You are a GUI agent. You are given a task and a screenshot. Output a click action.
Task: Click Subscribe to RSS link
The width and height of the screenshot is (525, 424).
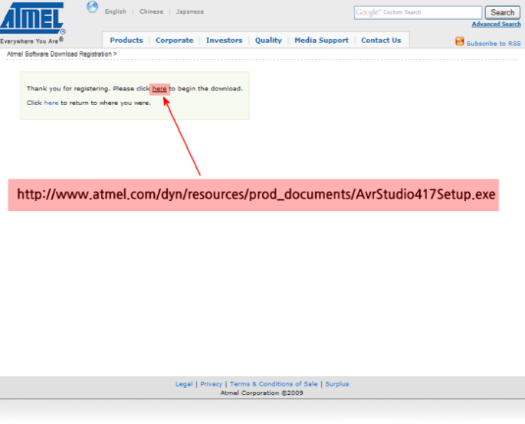coord(494,44)
